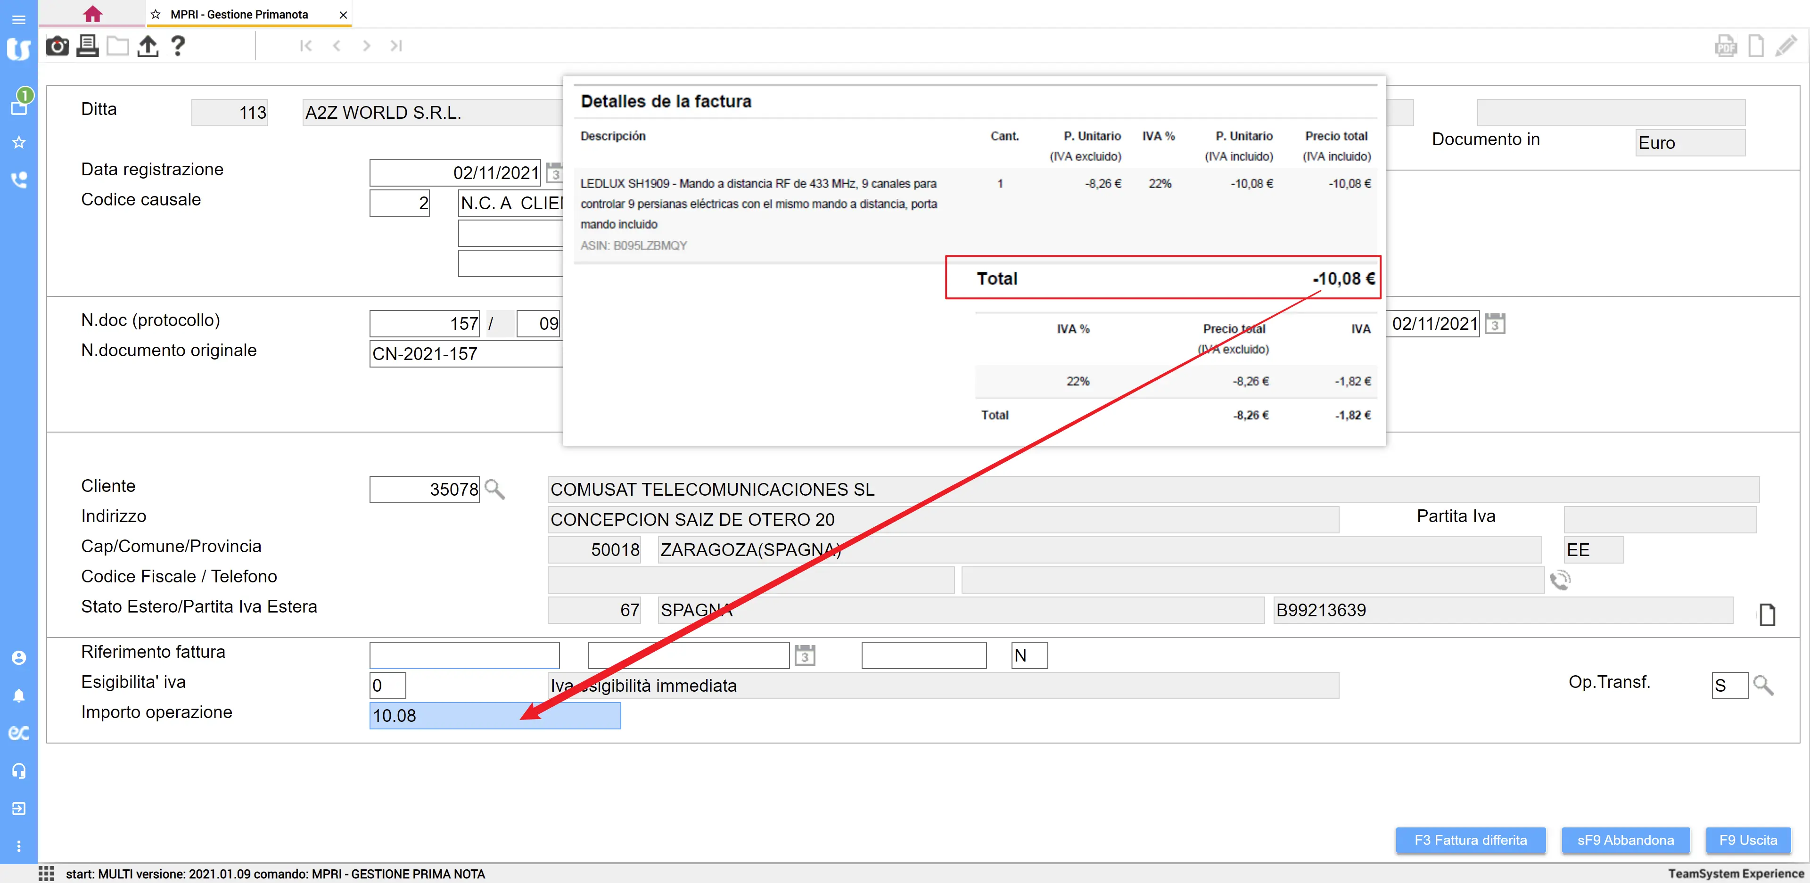Open the favorites star in left sidebar
The image size is (1810, 883).
(x=19, y=143)
